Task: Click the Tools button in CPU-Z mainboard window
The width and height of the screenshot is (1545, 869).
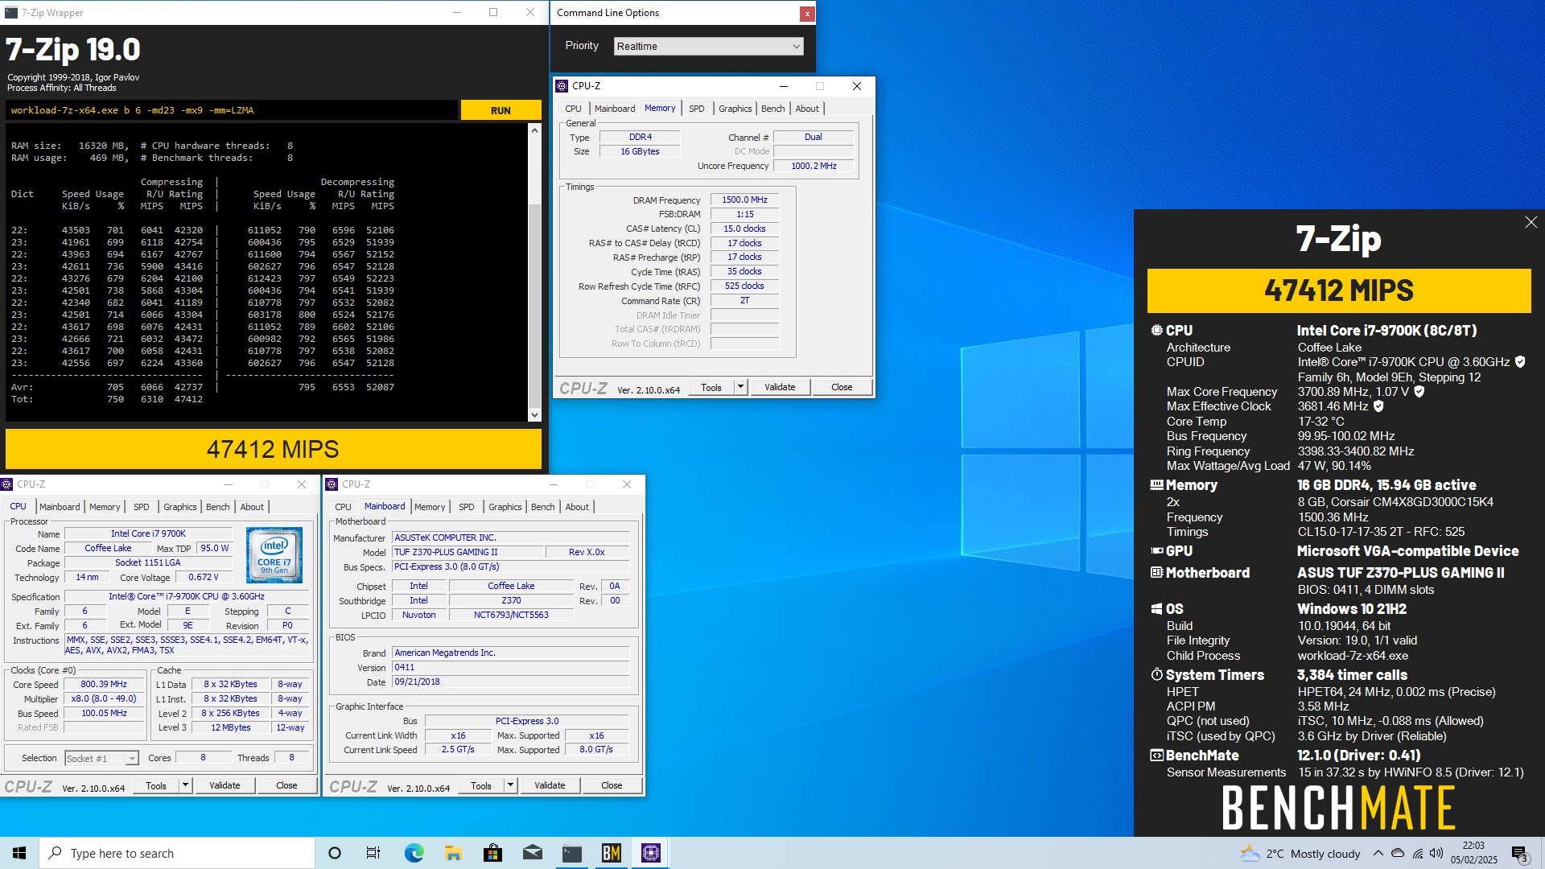Action: click(481, 785)
